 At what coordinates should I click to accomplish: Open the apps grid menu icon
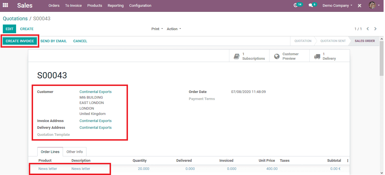tap(5, 5)
